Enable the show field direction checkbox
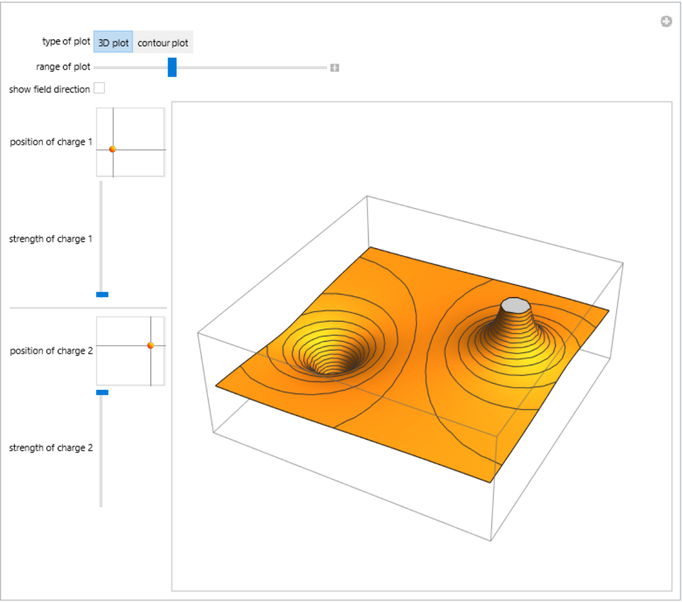The image size is (682, 603). point(99,89)
